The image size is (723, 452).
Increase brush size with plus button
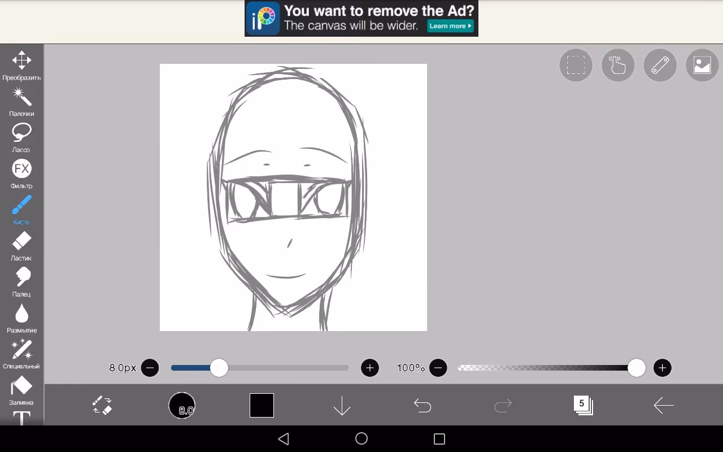[370, 368]
